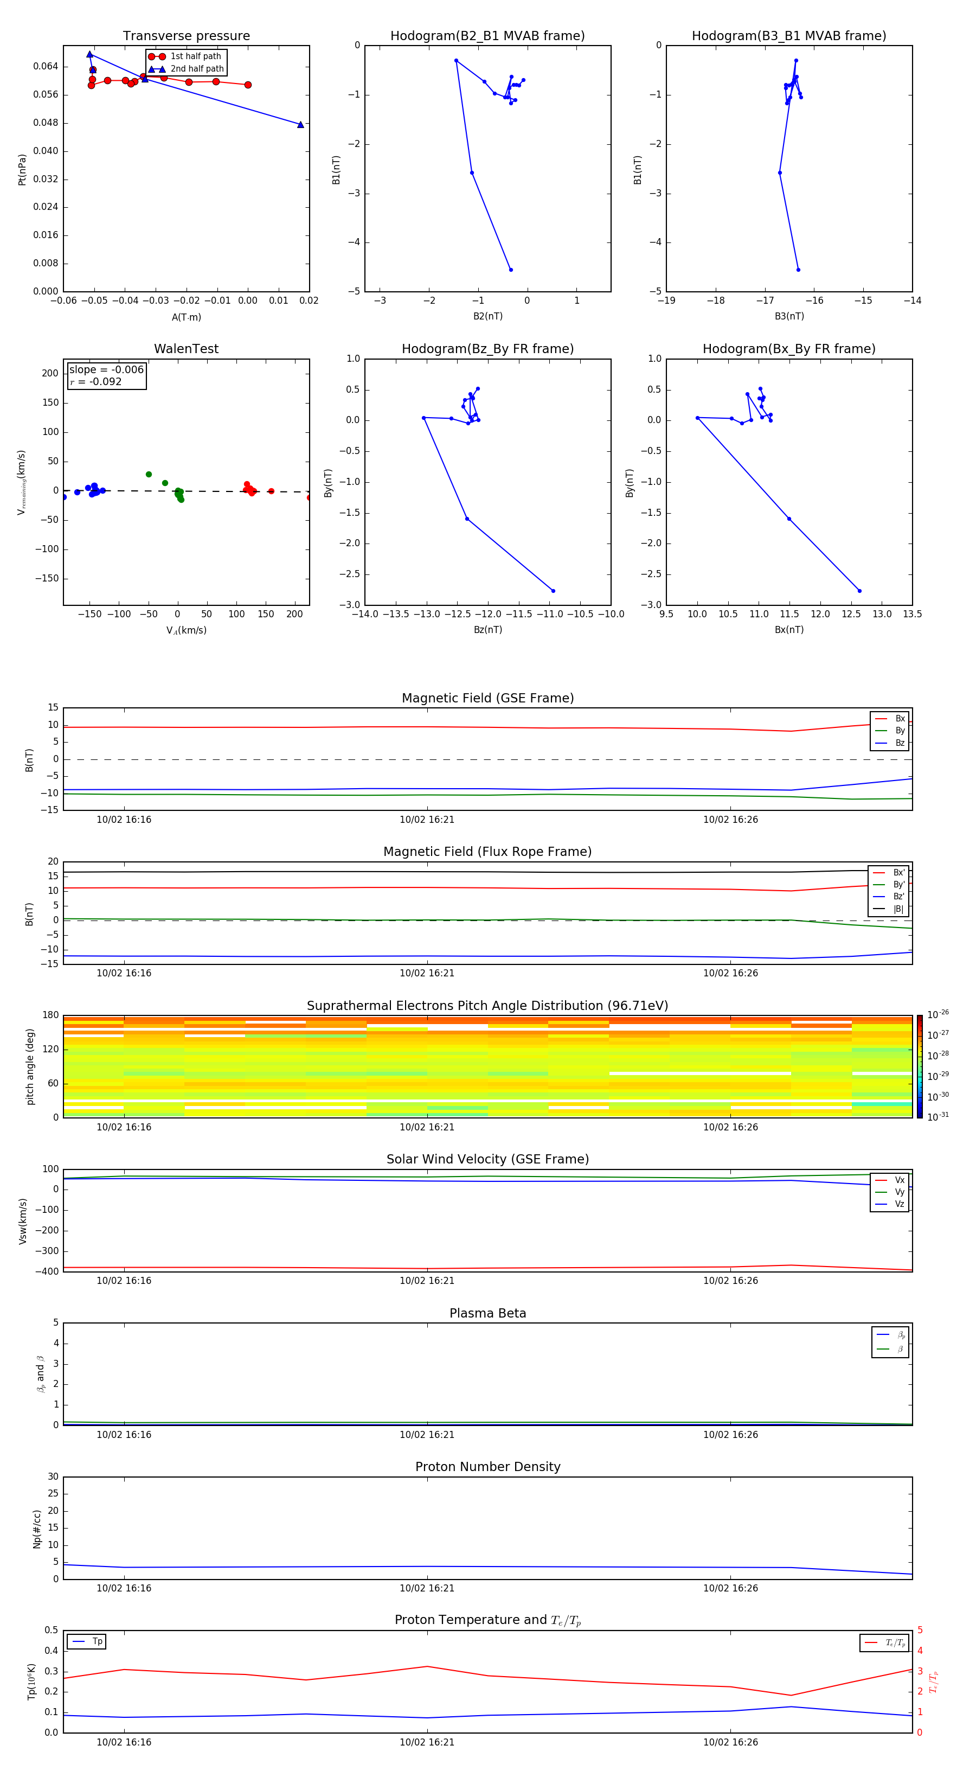The image size is (976, 1790).
Task: Select "Vy" in the solar wind legend
Action: tap(890, 1192)
